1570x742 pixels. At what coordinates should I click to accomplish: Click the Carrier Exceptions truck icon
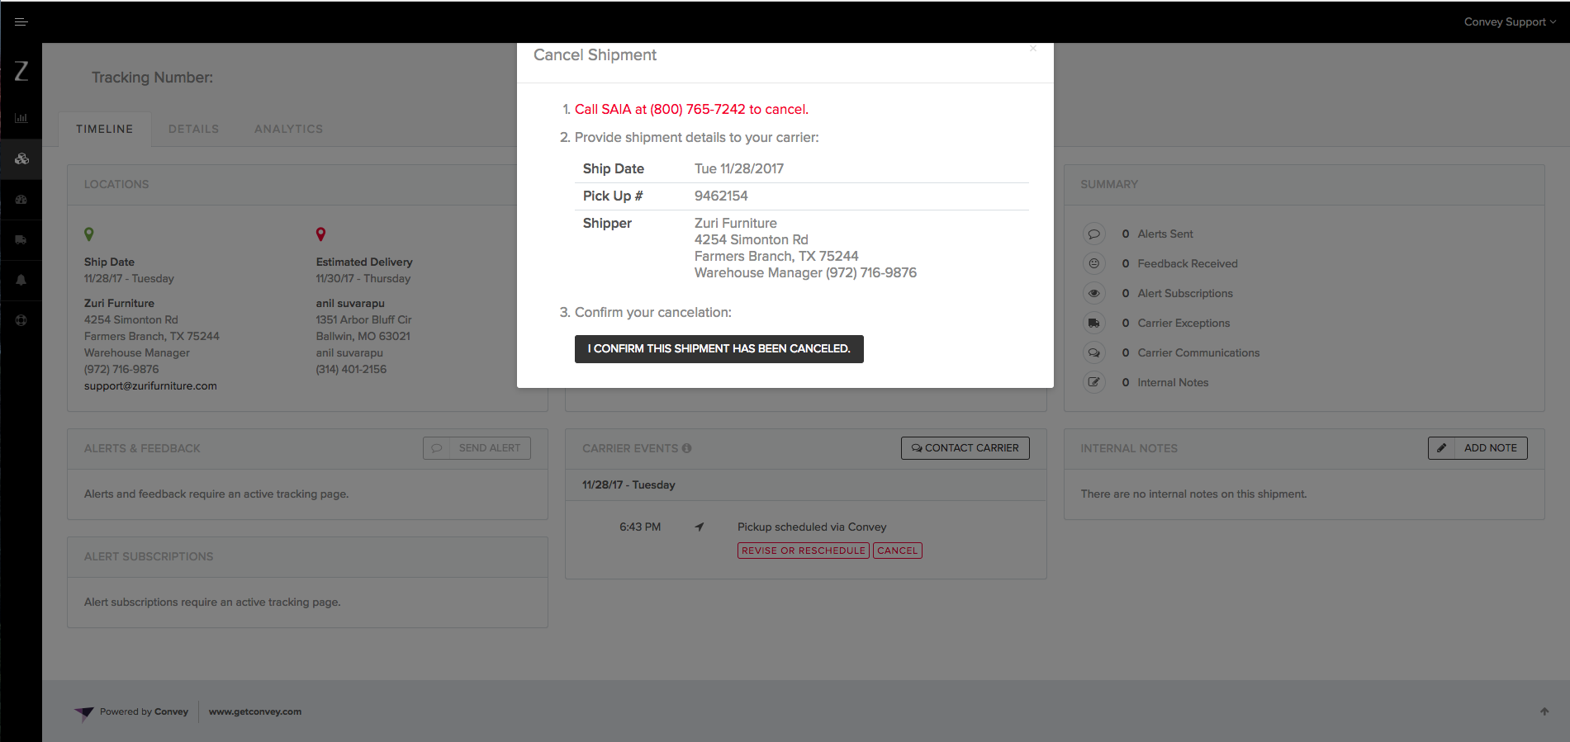pyautogui.click(x=1093, y=323)
